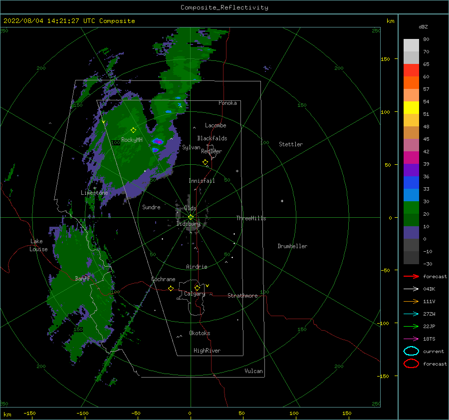Click the km unit label at bottom left
Image resolution: width=449 pixels, height=420 pixels.
pyautogui.click(x=7, y=415)
